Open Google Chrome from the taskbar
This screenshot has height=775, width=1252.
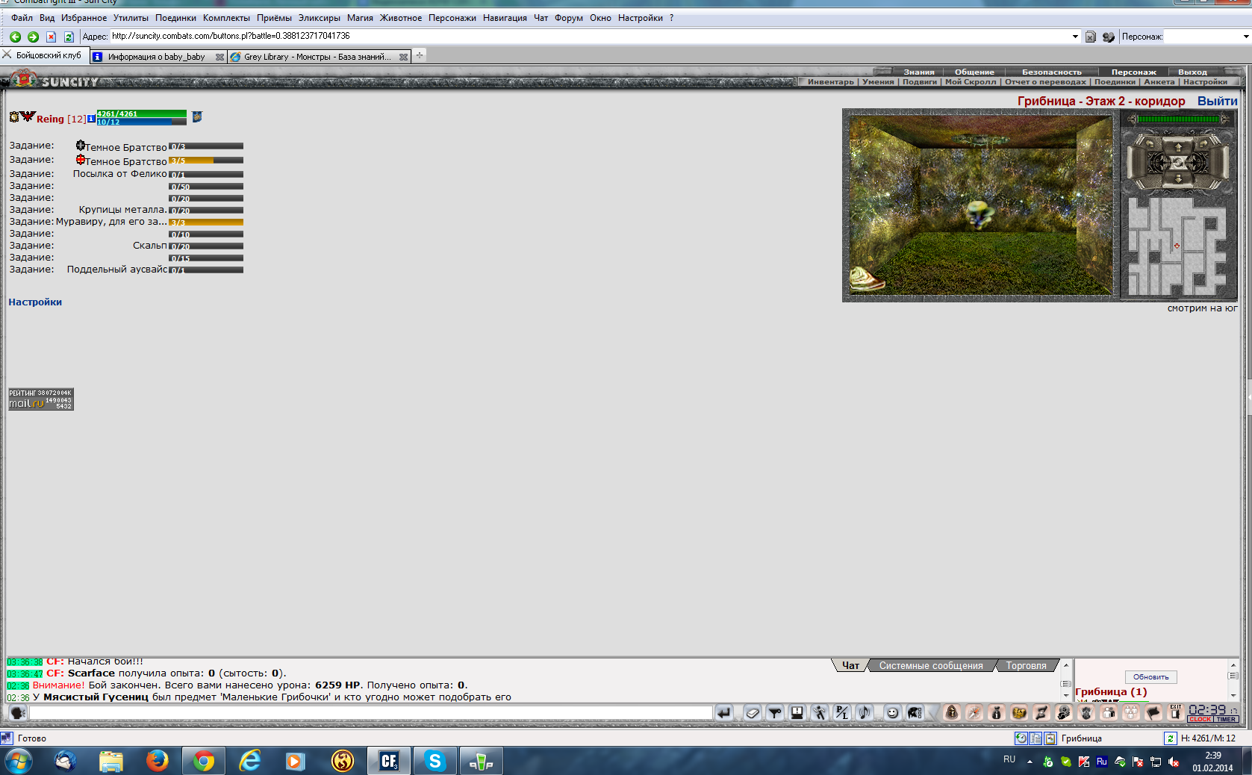click(203, 761)
